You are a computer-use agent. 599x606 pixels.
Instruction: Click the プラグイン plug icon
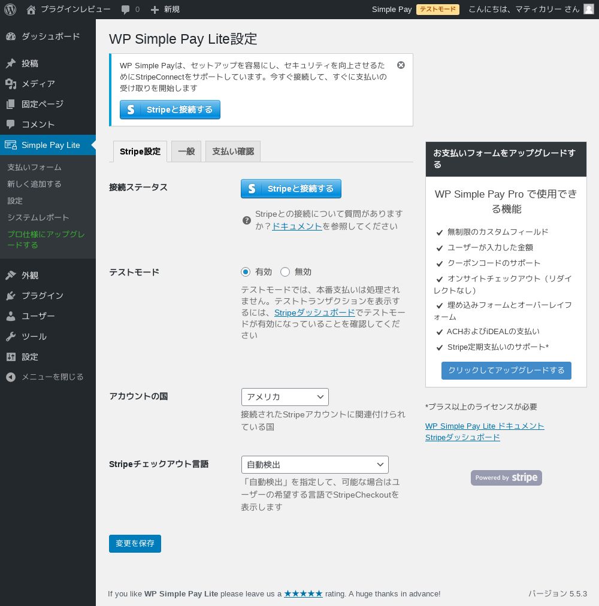[11, 296]
